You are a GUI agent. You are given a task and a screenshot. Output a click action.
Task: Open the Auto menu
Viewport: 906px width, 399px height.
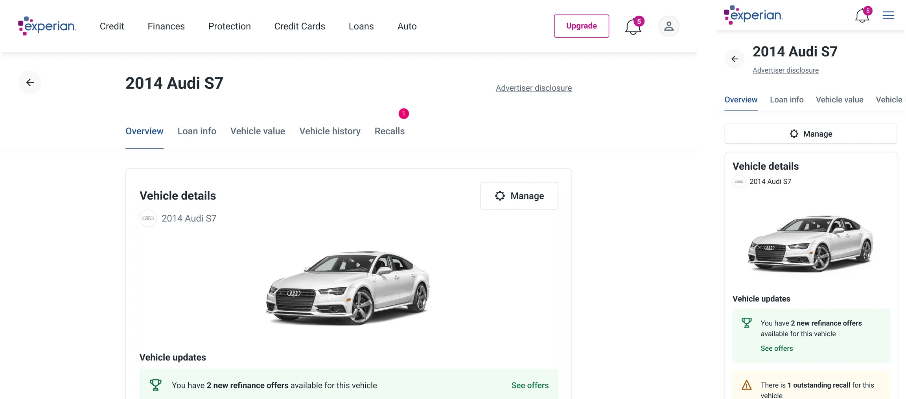click(407, 26)
